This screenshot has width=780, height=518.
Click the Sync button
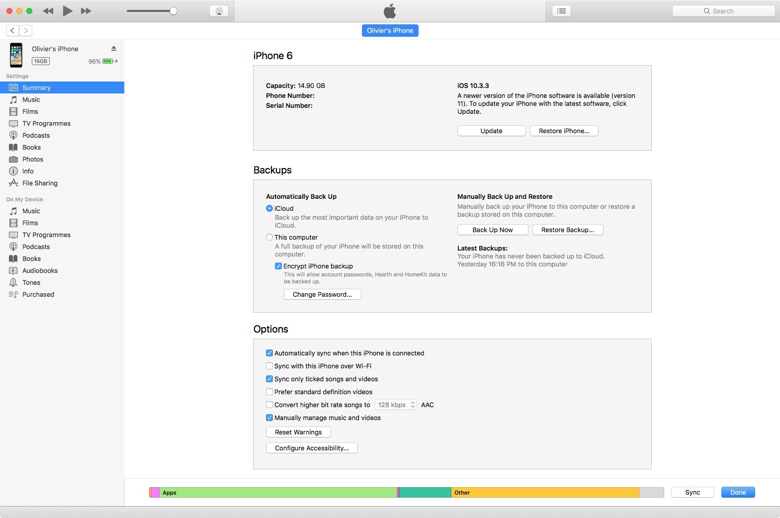coord(693,492)
